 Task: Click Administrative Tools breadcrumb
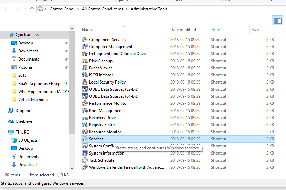pos(149,9)
